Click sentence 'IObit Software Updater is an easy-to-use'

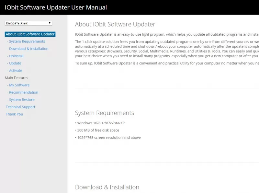[167, 34]
